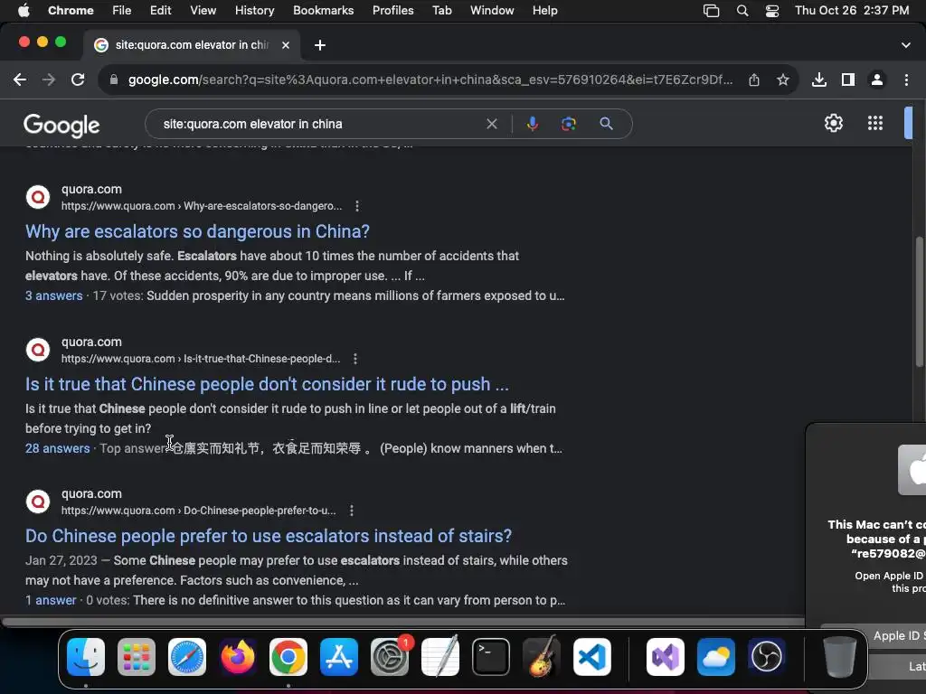Reload the current Google results page
The width and height of the screenshot is (926, 694).
pyautogui.click(x=78, y=80)
